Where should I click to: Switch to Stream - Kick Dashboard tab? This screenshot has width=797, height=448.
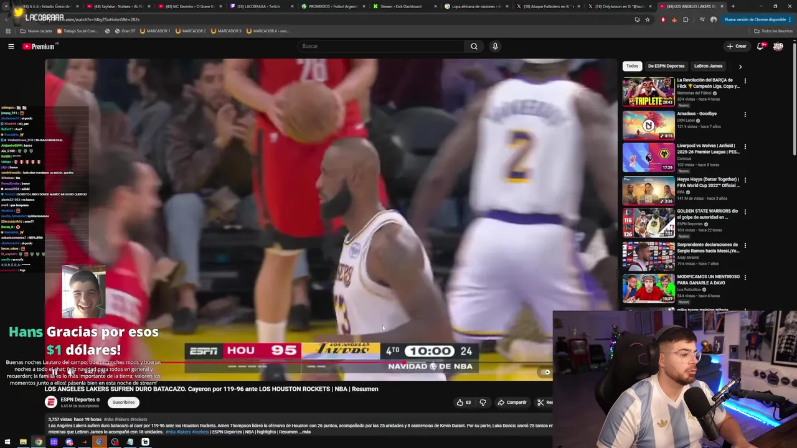(400, 6)
